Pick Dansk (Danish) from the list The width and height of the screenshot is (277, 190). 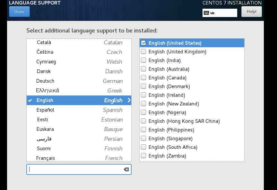[x=79, y=71]
